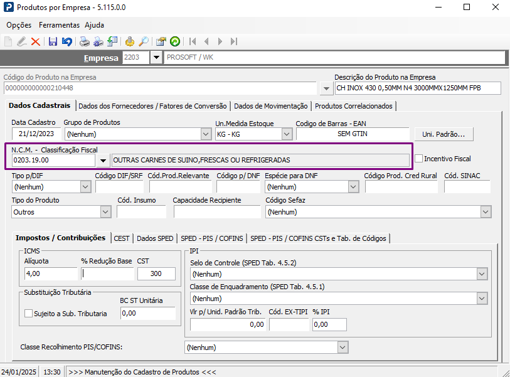Click the printer icon in toolbar

pyautogui.click(x=84, y=41)
